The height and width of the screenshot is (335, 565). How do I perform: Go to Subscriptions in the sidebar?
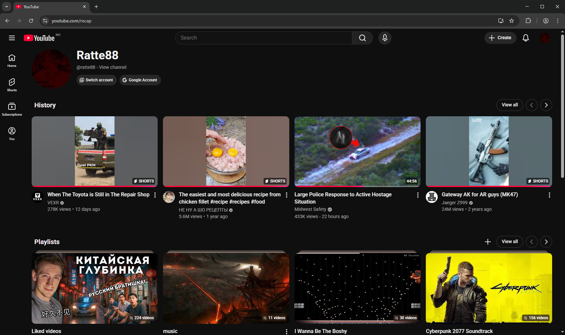tap(12, 109)
